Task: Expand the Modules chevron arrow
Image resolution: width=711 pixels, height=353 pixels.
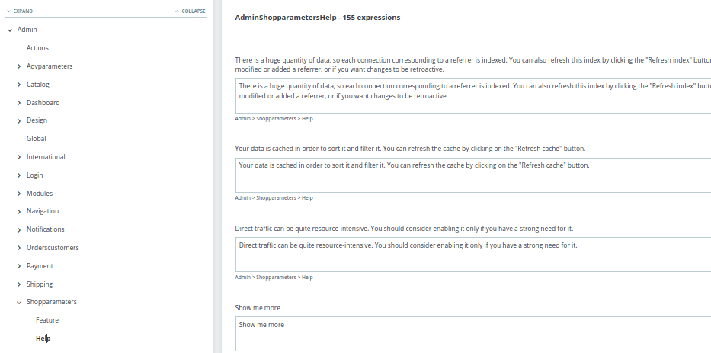Action: (x=18, y=194)
